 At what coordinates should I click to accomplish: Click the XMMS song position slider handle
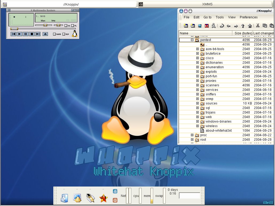pyautogui.click(x=14, y=29)
